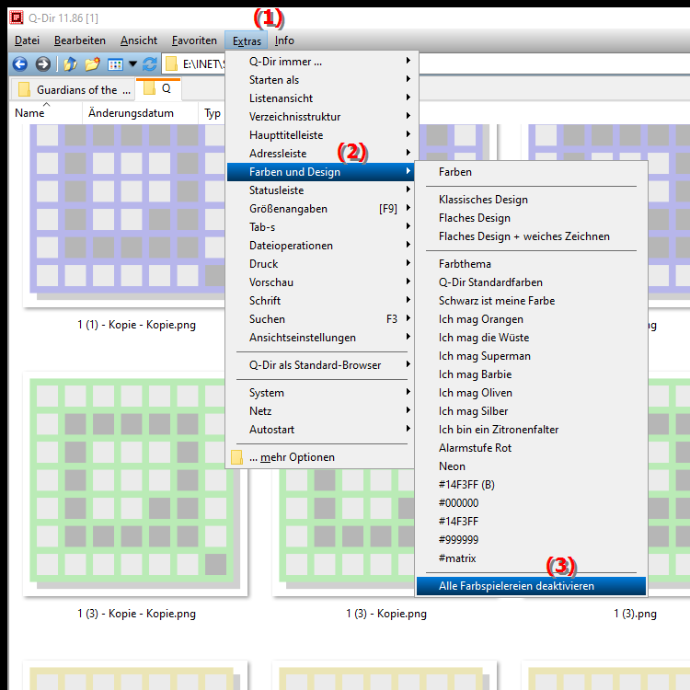Open the Ansichtseinstellungen submenu
The width and height of the screenshot is (690, 690).
click(320, 338)
